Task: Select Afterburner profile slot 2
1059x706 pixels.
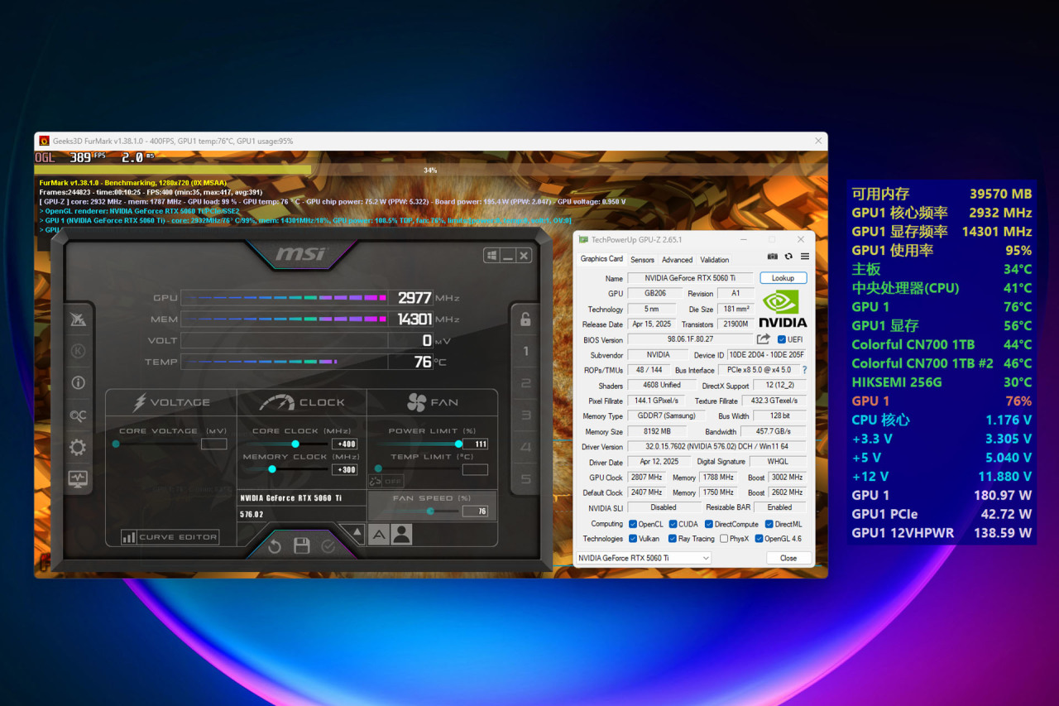Action: [525, 383]
